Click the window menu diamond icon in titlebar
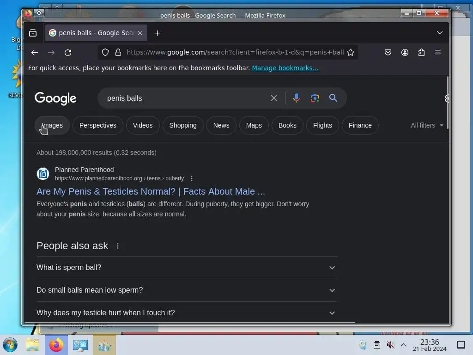 (x=39, y=13)
